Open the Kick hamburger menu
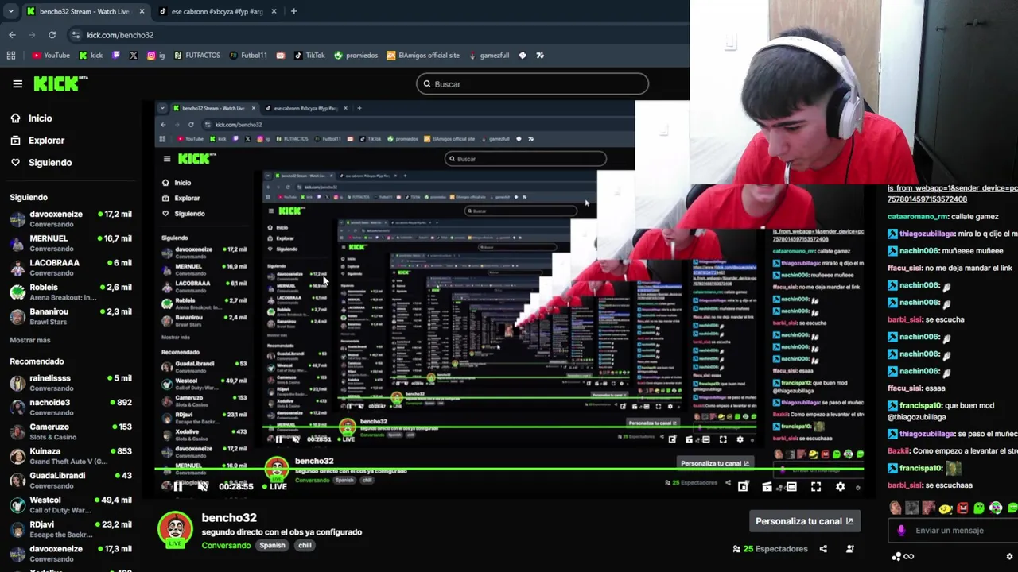 (x=17, y=83)
